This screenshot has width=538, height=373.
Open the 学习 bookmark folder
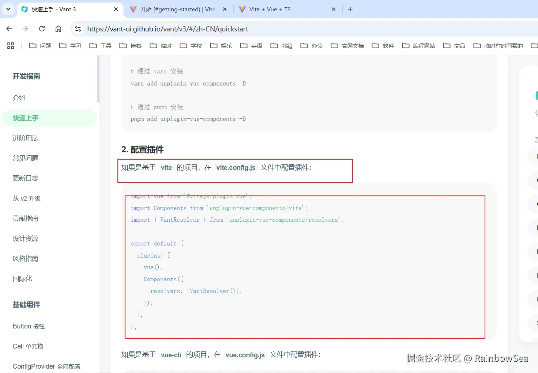click(x=70, y=46)
